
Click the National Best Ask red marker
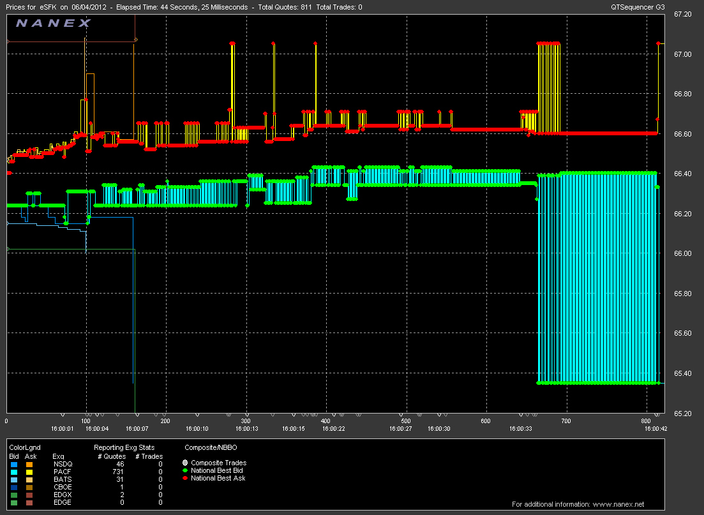coord(185,478)
